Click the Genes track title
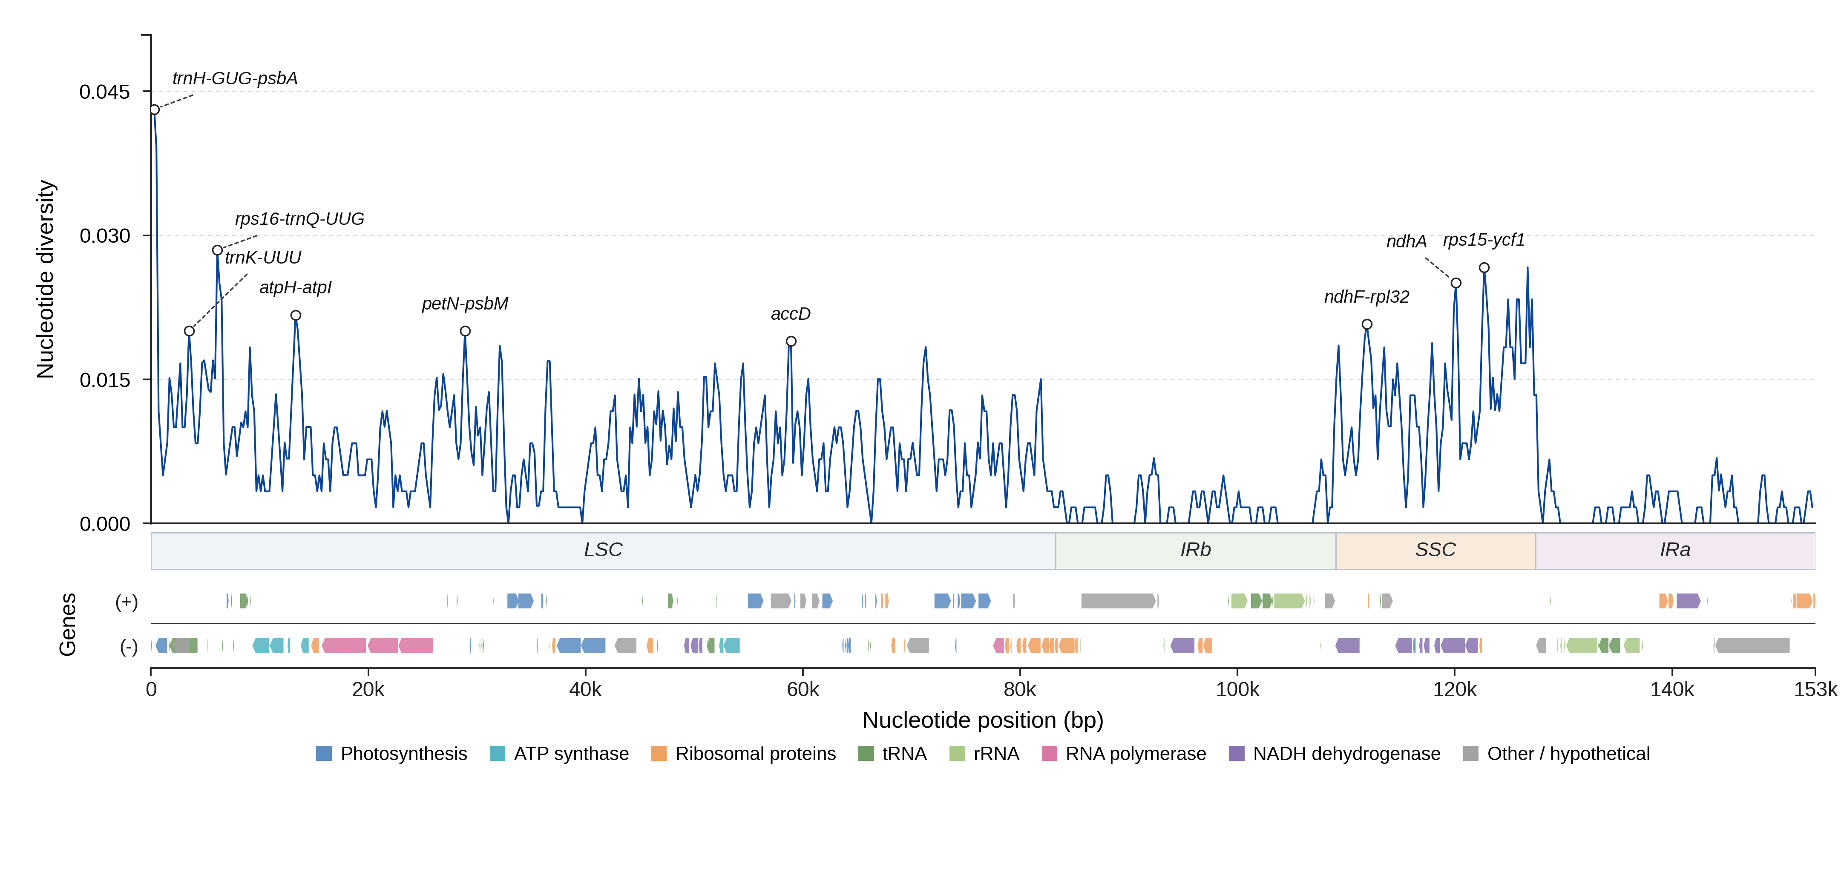Image resolution: width=1841 pixels, height=895 pixels. click(x=67, y=624)
